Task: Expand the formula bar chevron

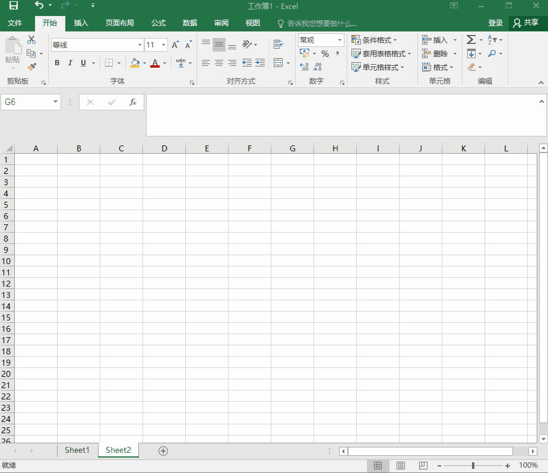Action: pyautogui.click(x=541, y=101)
